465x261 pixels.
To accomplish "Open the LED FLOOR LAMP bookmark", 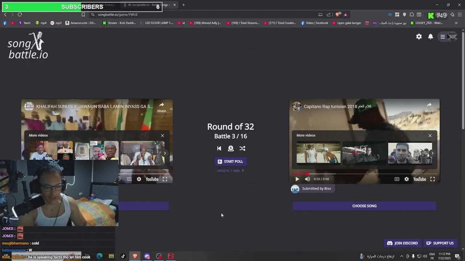I will point(157,23).
